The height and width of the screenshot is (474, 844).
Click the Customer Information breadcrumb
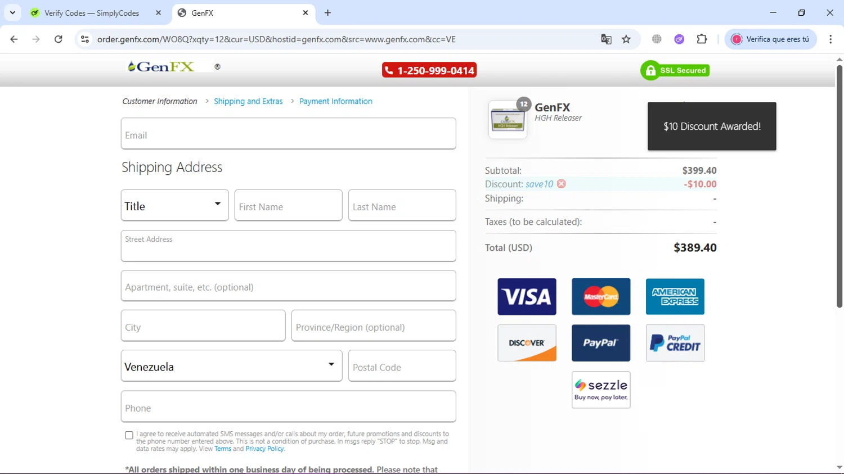[160, 101]
